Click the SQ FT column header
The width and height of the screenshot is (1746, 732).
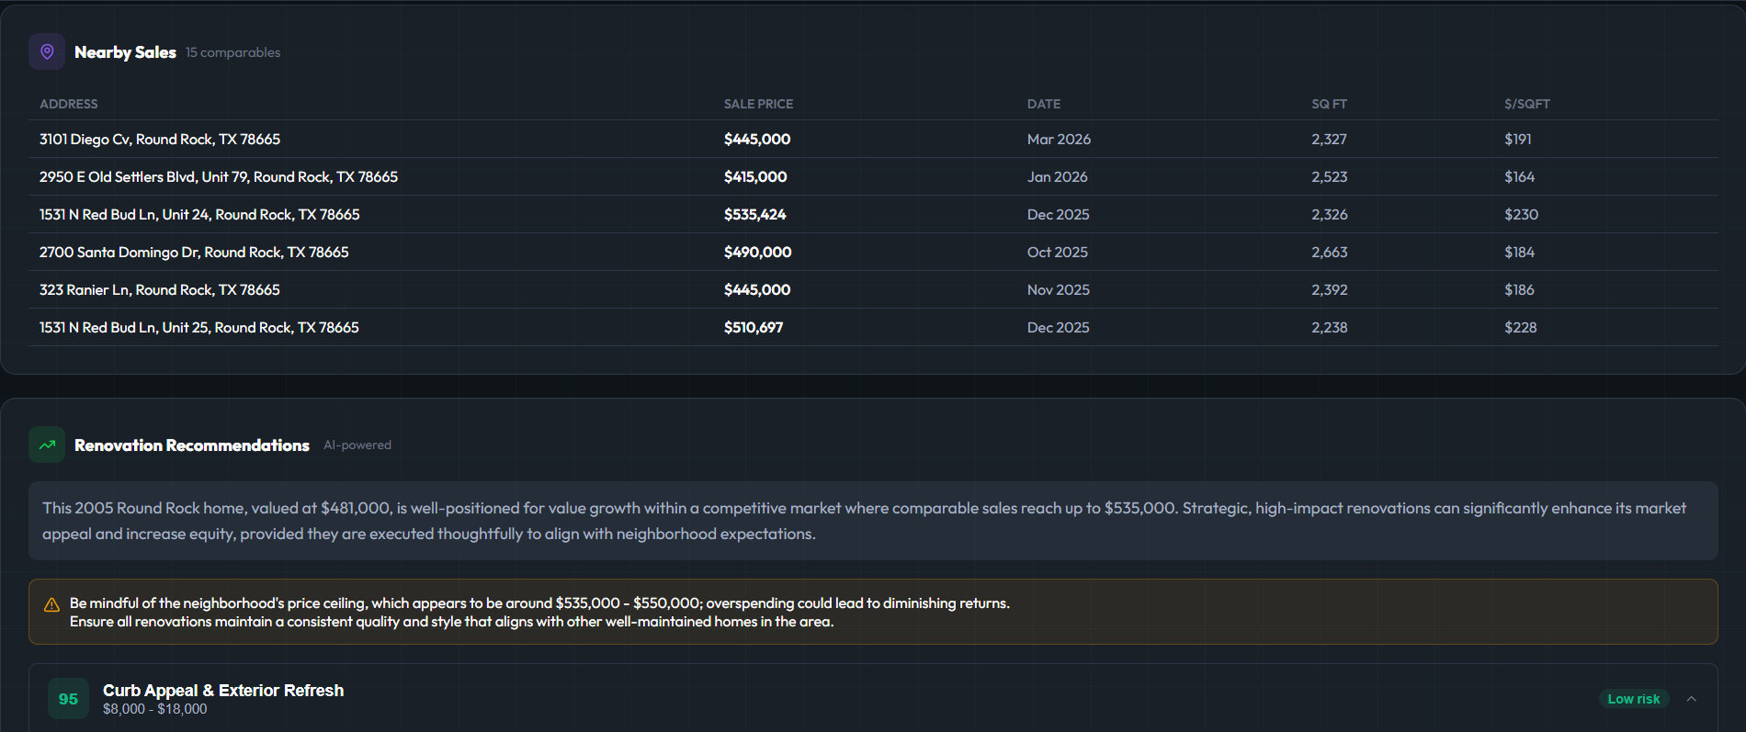[x=1329, y=104]
